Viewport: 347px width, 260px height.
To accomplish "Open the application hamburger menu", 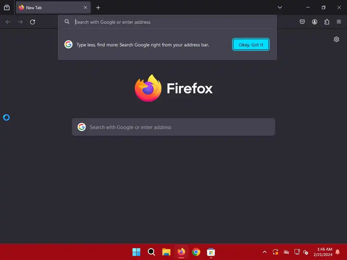I will click(x=339, y=22).
